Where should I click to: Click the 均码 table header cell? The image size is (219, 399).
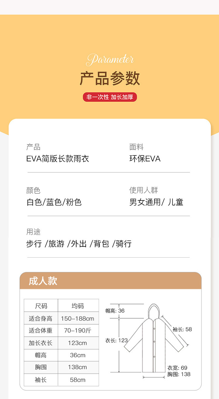pos(78,306)
